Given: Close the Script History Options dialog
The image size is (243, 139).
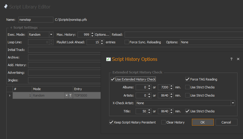Looking at the screenshot, I should (238, 59).
